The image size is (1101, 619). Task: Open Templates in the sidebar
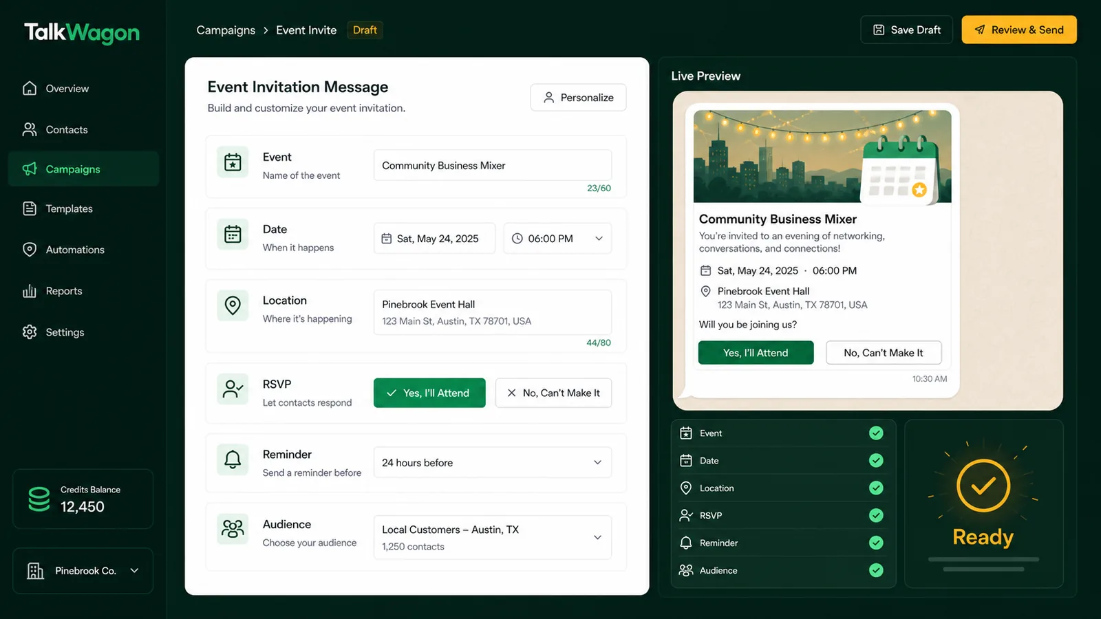click(83, 208)
